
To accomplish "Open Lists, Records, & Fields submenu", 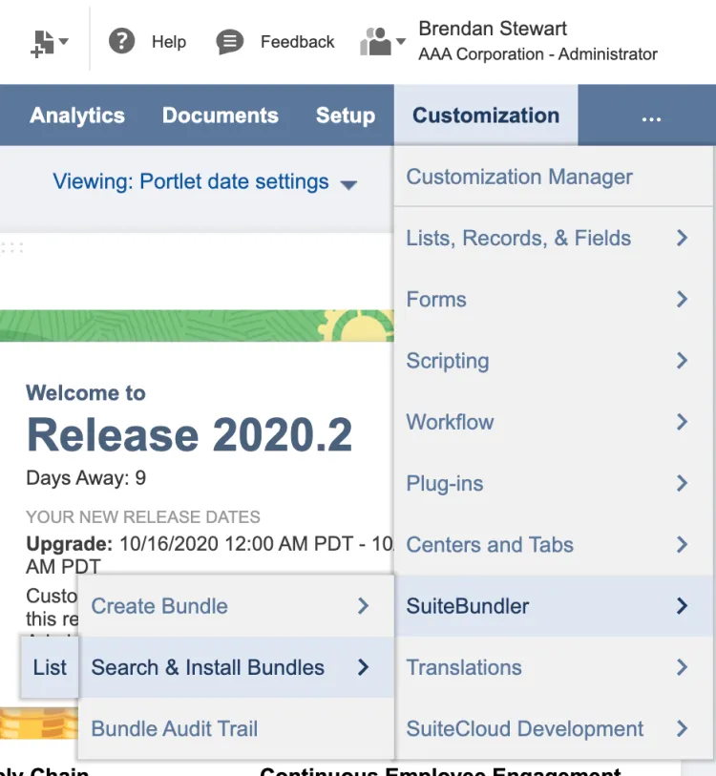I will (554, 238).
